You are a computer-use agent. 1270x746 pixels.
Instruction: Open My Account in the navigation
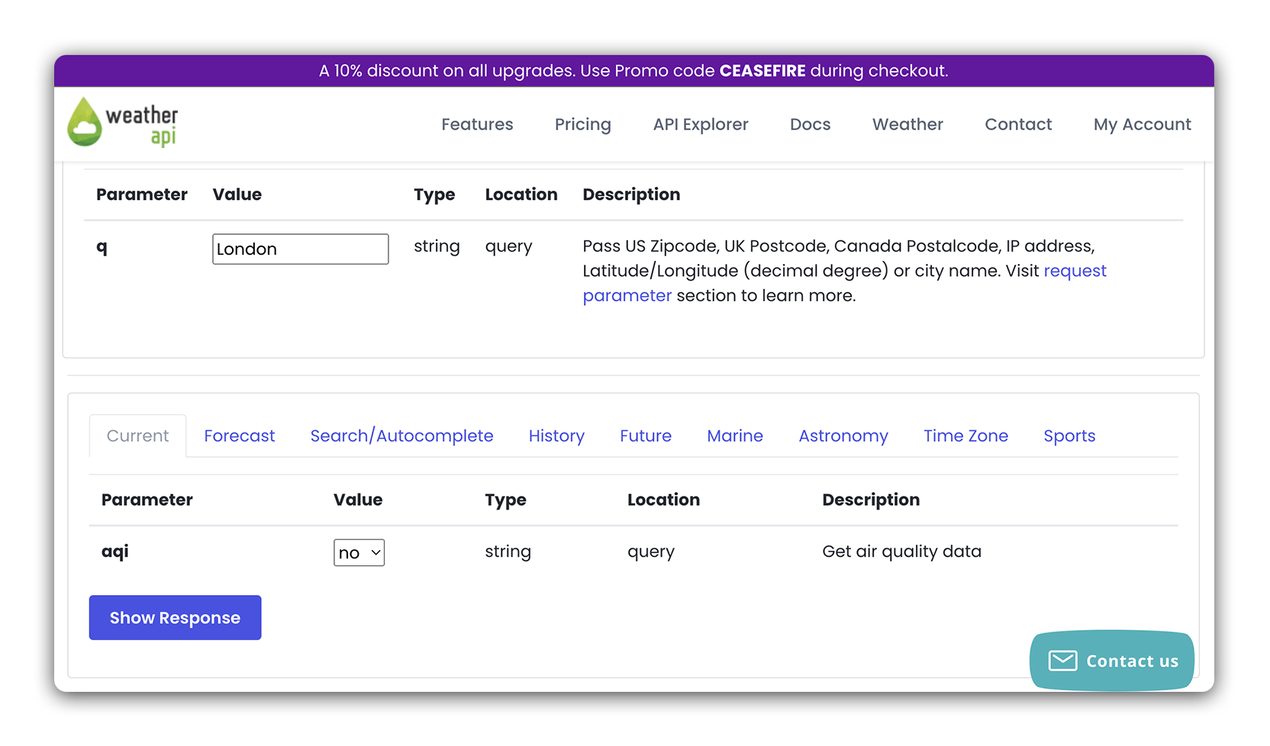[1142, 124]
